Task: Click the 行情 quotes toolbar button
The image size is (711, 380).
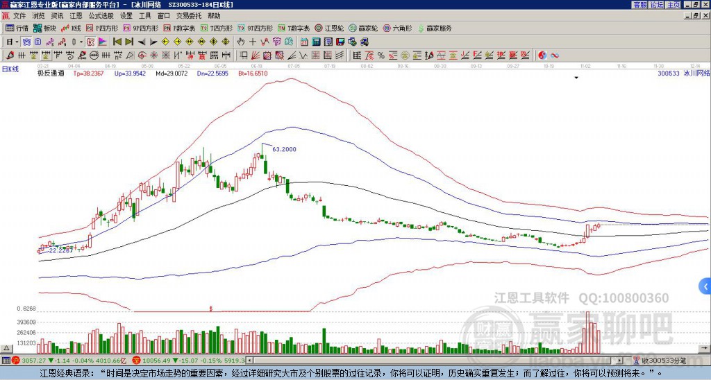Action: 17,28
